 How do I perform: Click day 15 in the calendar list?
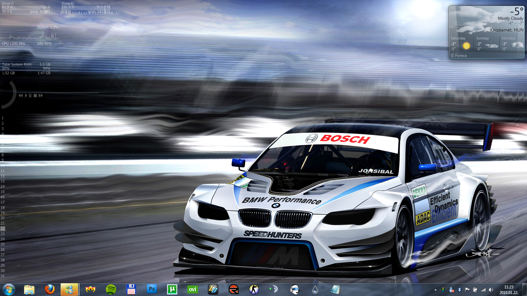(3, 192)
